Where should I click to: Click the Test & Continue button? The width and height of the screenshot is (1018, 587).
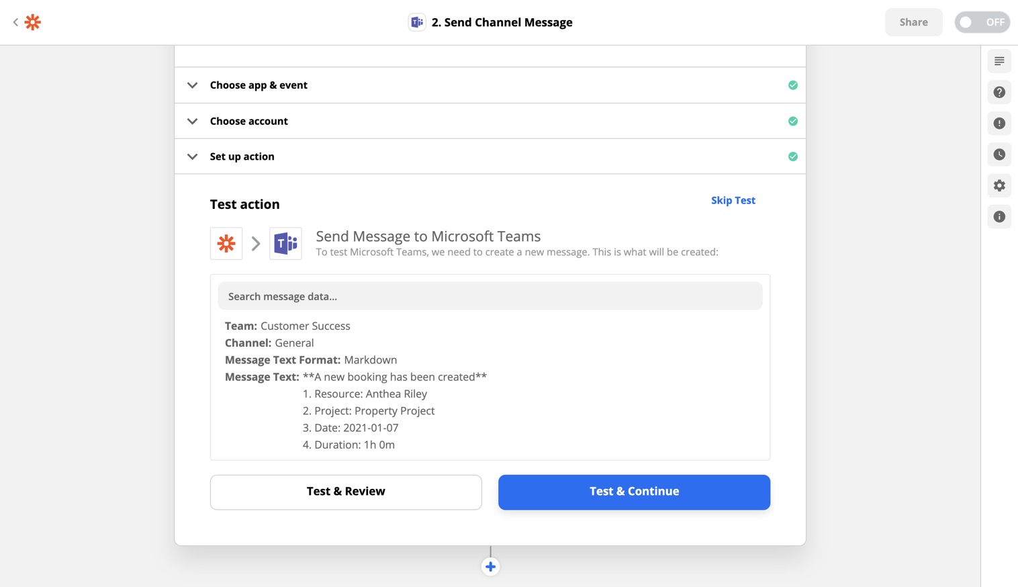(x=634, y=492)
